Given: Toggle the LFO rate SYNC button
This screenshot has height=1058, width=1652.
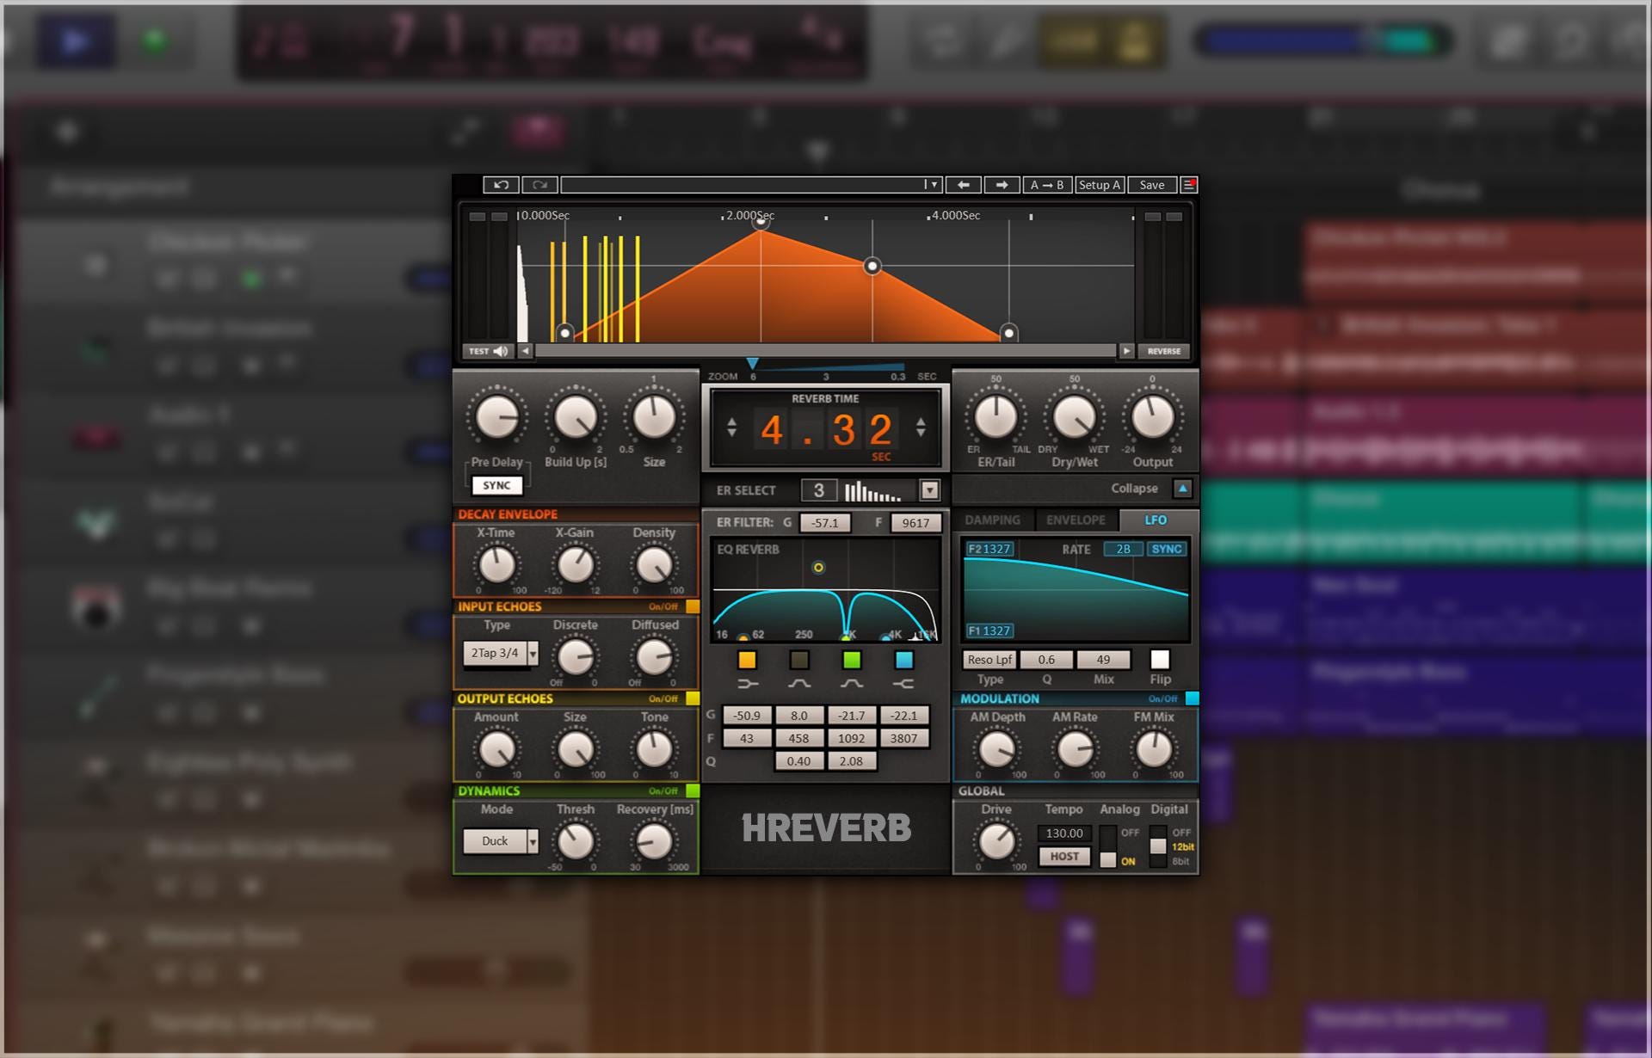Looking at the screenshot, I should pyautogui.click(x=1167, y=549).
